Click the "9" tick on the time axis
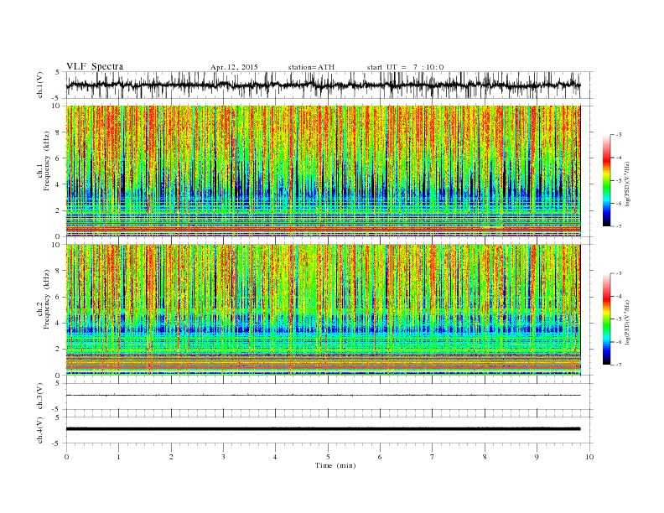Viewport: 664px width, 513px height. coord(537,457)
